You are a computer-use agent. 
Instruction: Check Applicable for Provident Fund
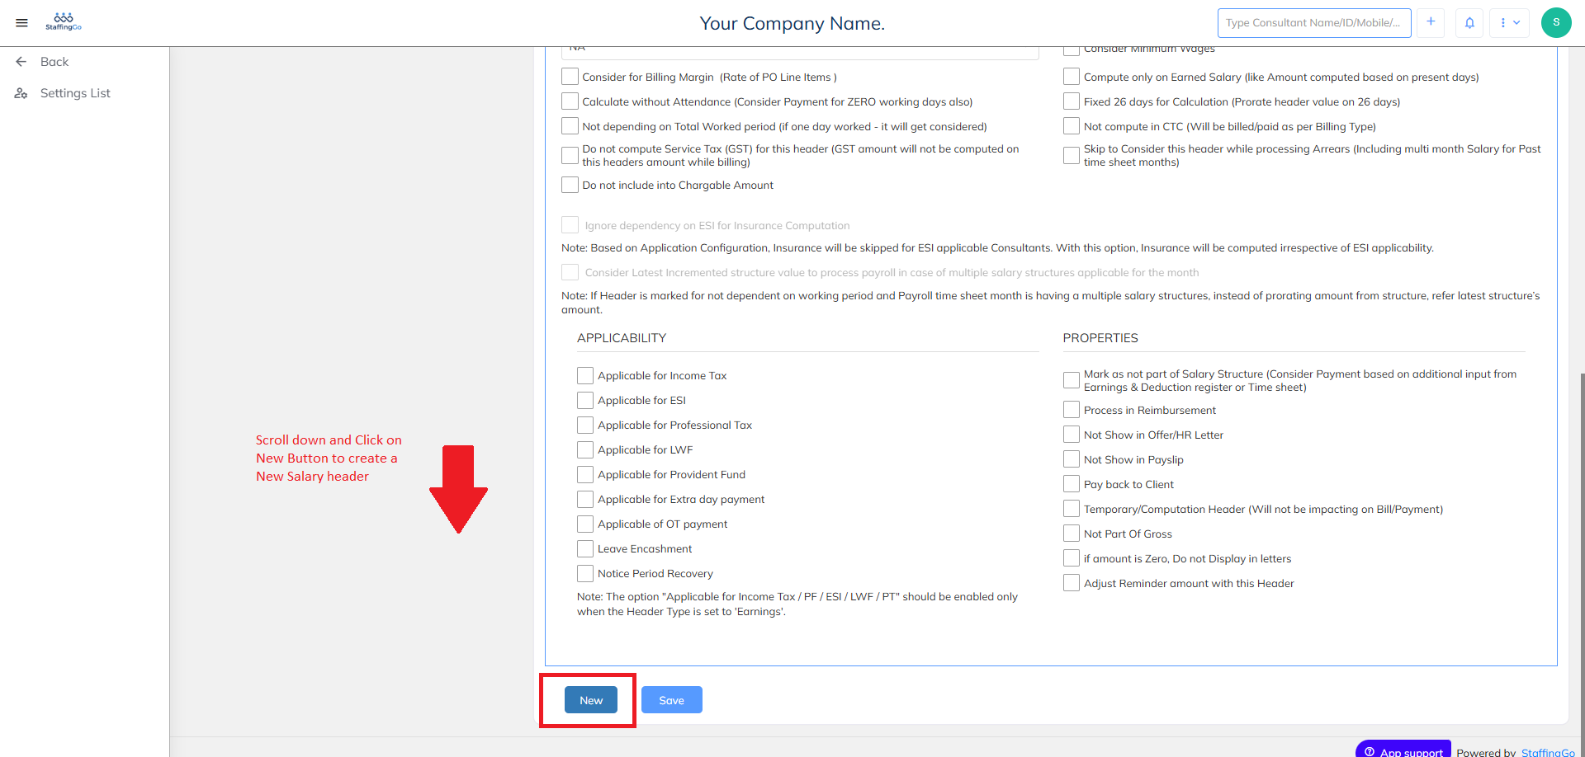tap(585, 475)
